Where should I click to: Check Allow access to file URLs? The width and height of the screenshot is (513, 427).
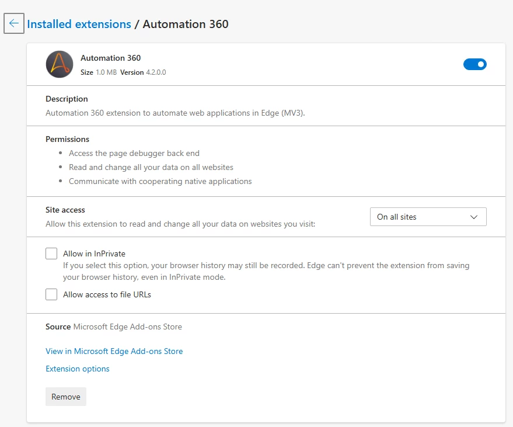[51, 294]
